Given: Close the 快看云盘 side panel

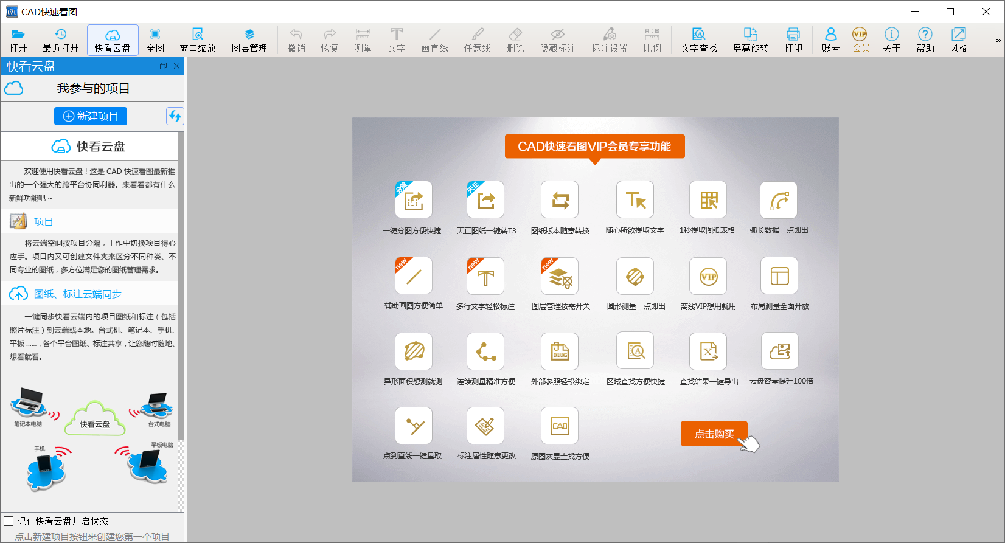Looking at the screenshot, I should tap(177, 66).
